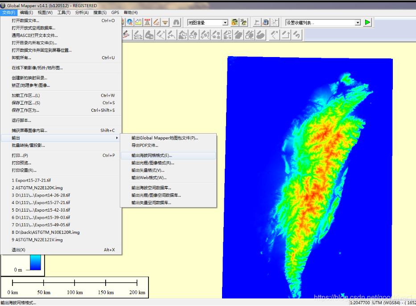Open the 设置收藏列表 favorites dropdown
416x306 pixels.
tap(358, 23)
